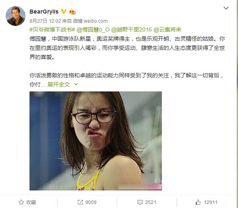Open the 8月27日 12:02 timestamp link
Viewport: 238px width, 208px height.
pos(45,21)
